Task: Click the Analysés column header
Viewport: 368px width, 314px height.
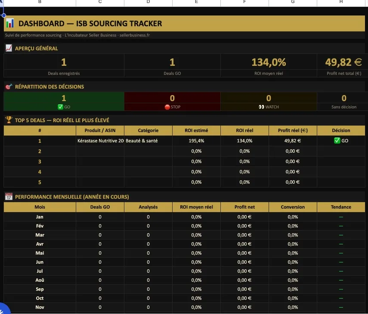Action: click(148, 207)
